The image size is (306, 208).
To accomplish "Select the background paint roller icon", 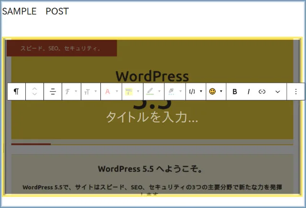I will pos(129,91).
